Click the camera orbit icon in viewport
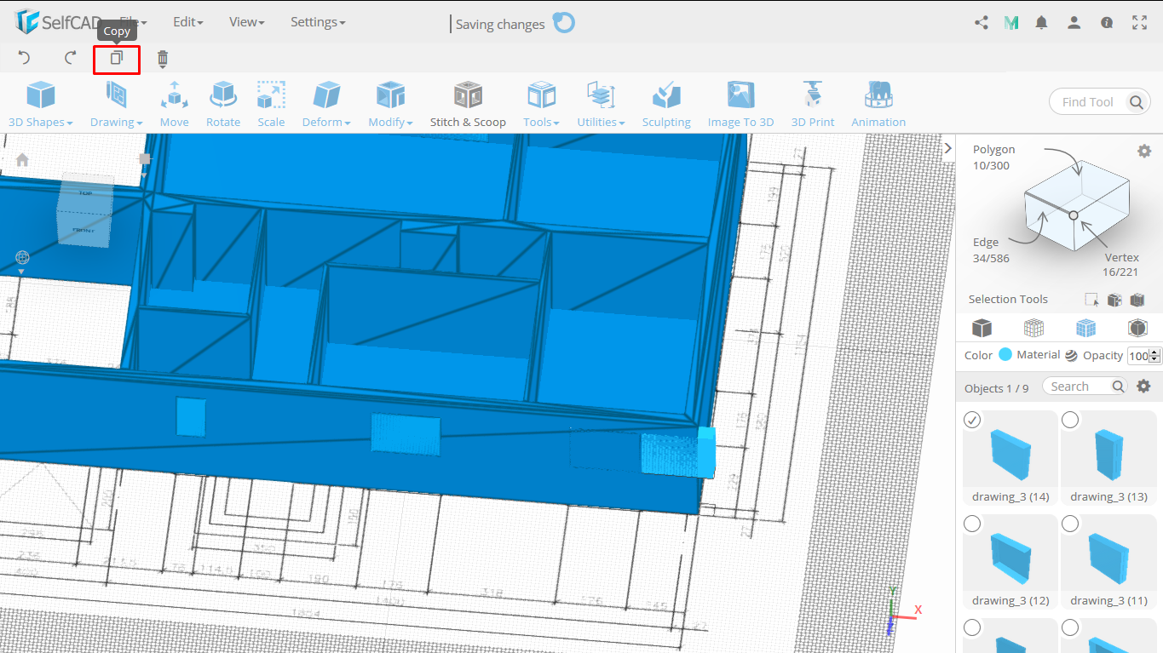1163x653 pixels. (22, 257)
